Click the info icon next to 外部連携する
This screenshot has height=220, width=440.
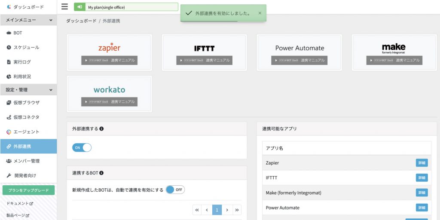pyautogui.click(x=101, y=129)
